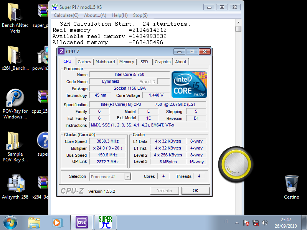Open the Bench ANtec Veris desktop folder
Screen dimensions: 307x230
tap(15, 13)
